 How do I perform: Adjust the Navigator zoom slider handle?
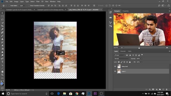pyautogui.click(x=139, y=48)
